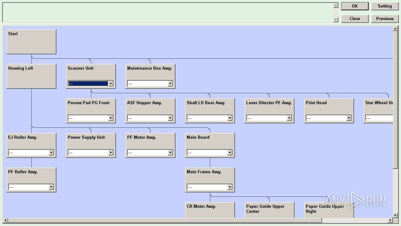Click the message text area at top
Image resolution: width=401 pixels, height=226 pixels.
(x=168, y=13)
